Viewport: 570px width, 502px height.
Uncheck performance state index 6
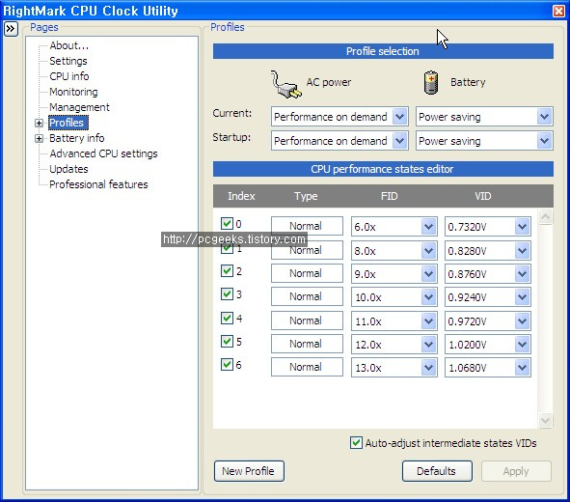(227, 365)
